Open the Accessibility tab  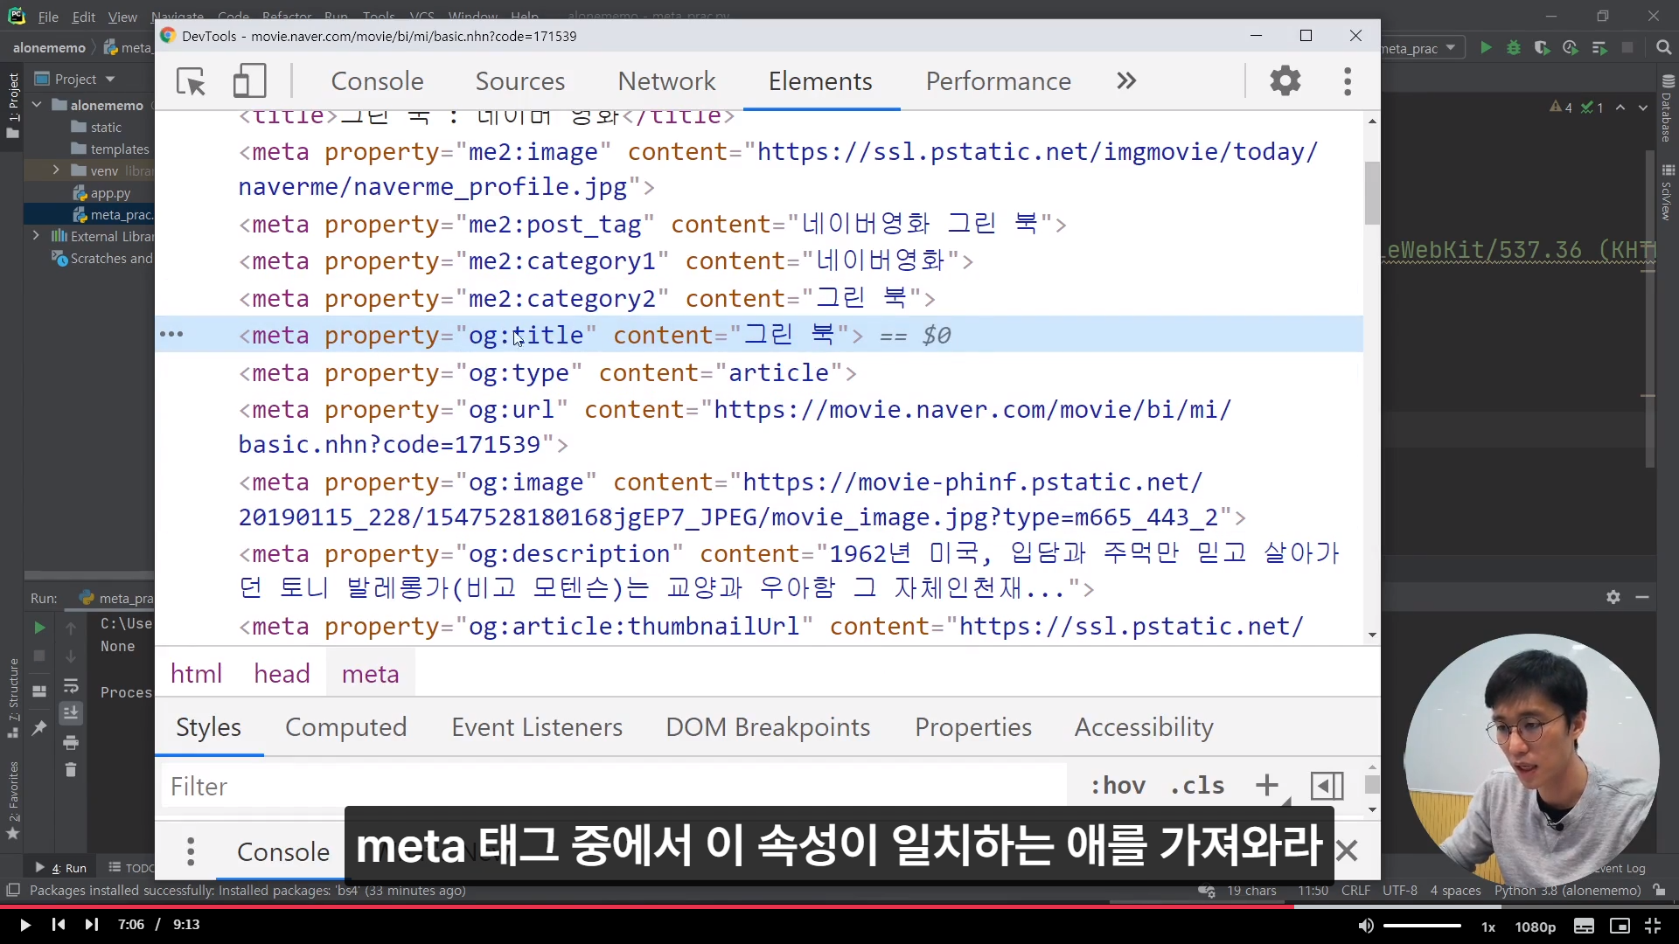[x=1144, y=727]
